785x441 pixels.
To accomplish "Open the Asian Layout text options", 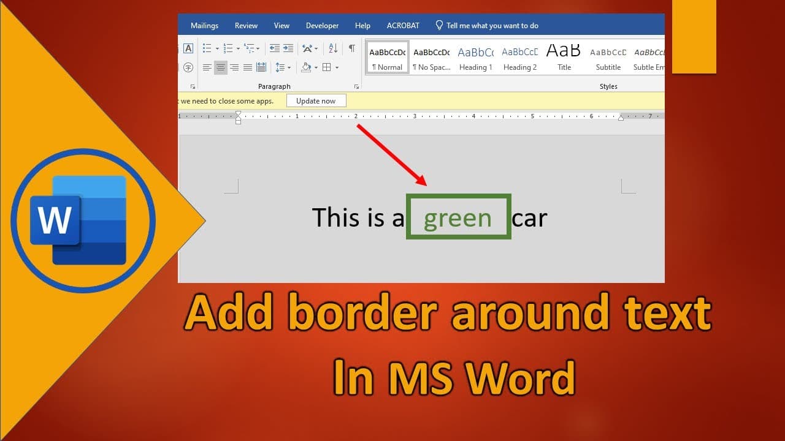I will click(x=307, y=48).
